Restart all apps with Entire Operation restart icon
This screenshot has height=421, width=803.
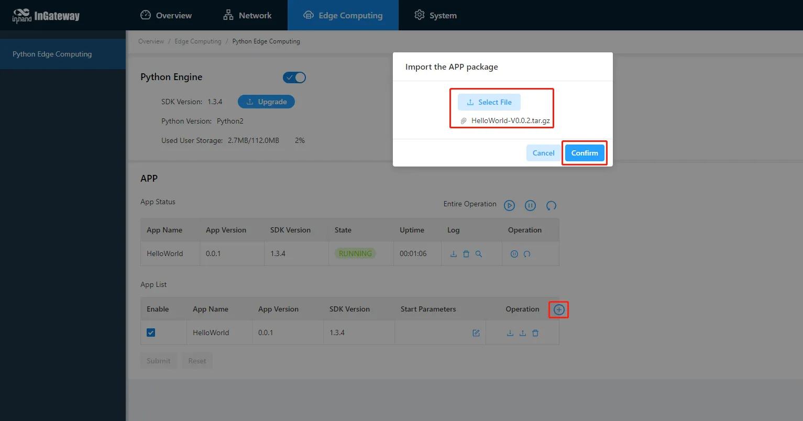(551, 205)
